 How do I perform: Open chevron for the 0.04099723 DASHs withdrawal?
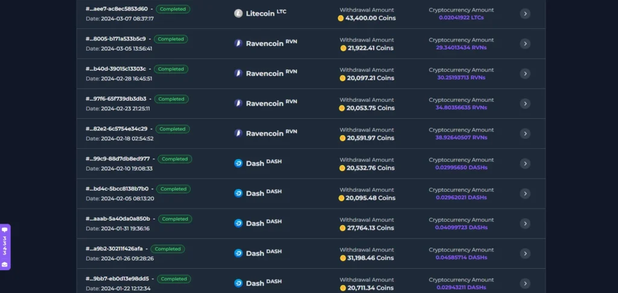(524, 223)
